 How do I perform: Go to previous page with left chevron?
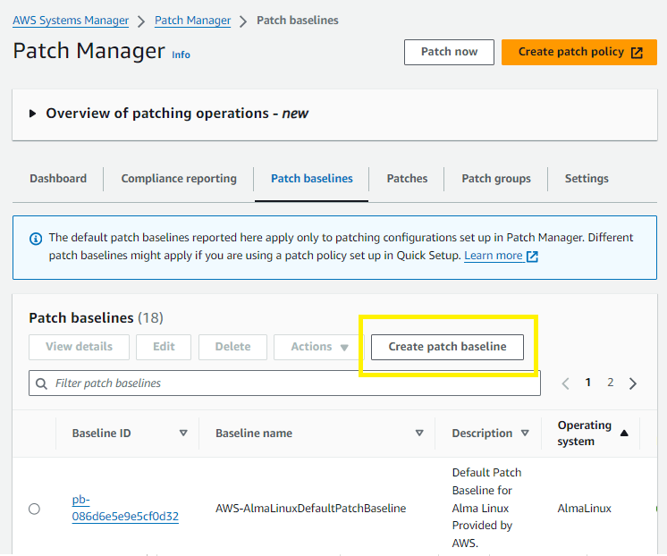pyautogui.click(x=565, y=383)
